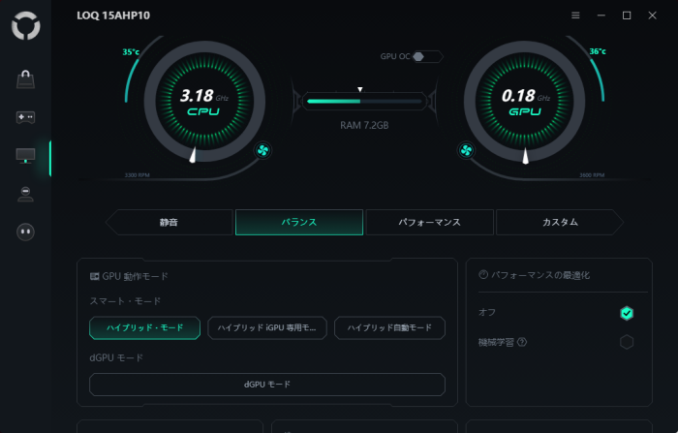Open the round face assistant icon

click(25, 232)
